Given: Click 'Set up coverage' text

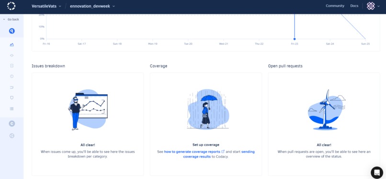Looking at the screenshot, I should 206,145.
